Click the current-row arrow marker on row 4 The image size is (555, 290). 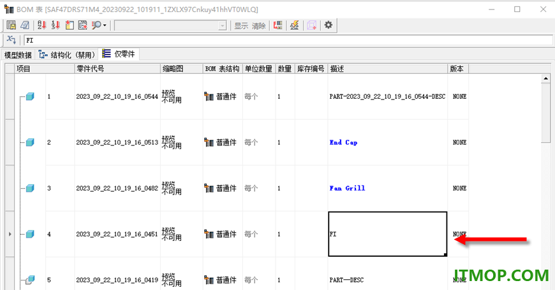click(x=10, y=234)
